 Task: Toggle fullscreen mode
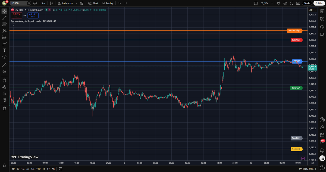(x=292, y=3)
